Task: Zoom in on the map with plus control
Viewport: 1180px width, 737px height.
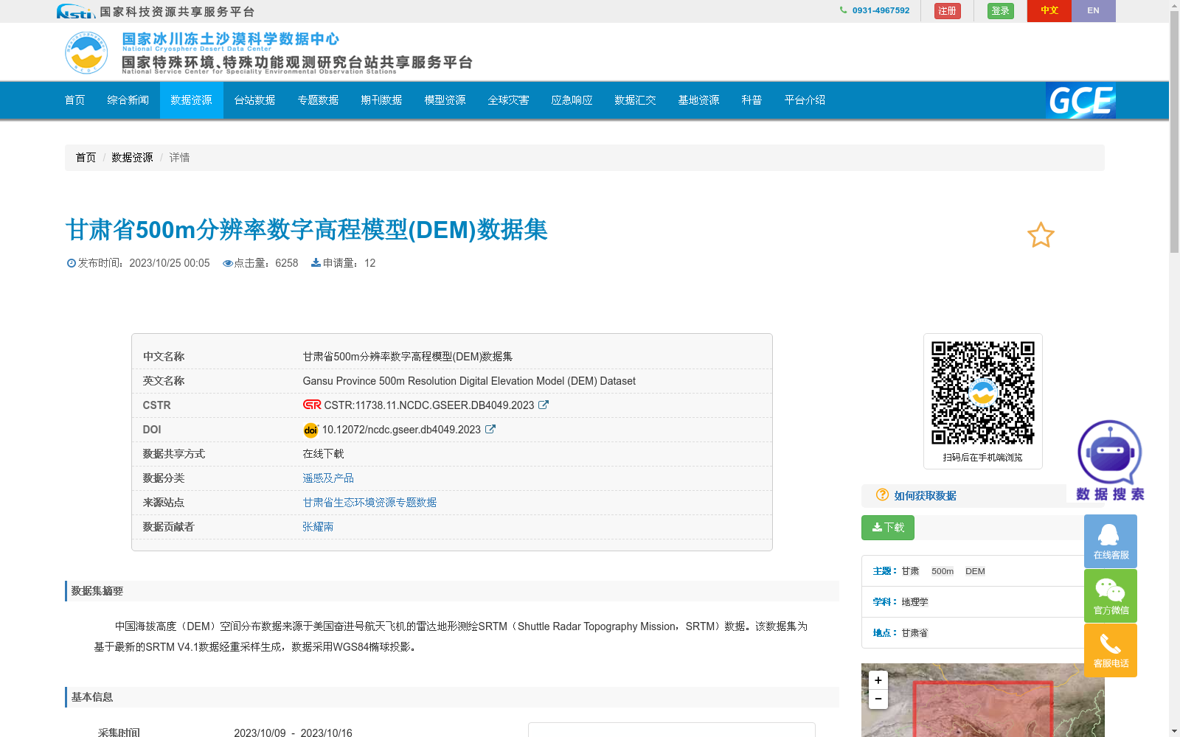Action: [878, 680]
